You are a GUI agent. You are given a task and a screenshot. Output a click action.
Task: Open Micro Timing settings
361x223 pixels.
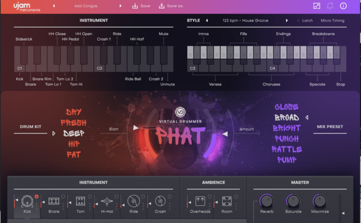click(332, 20)
